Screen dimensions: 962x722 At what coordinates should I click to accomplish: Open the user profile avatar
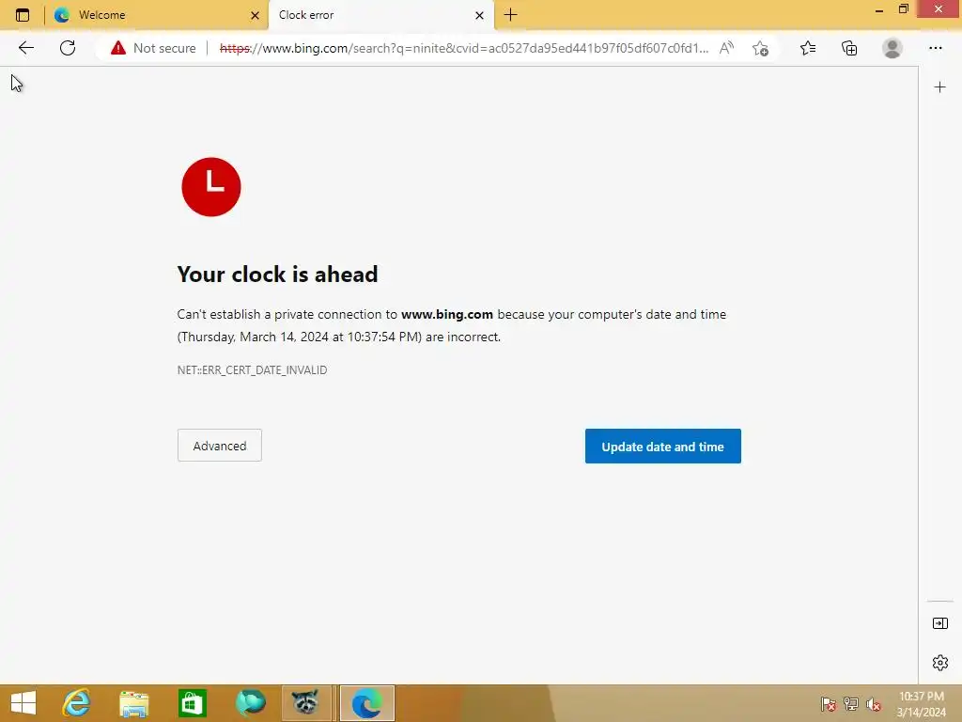coord(892,48)
